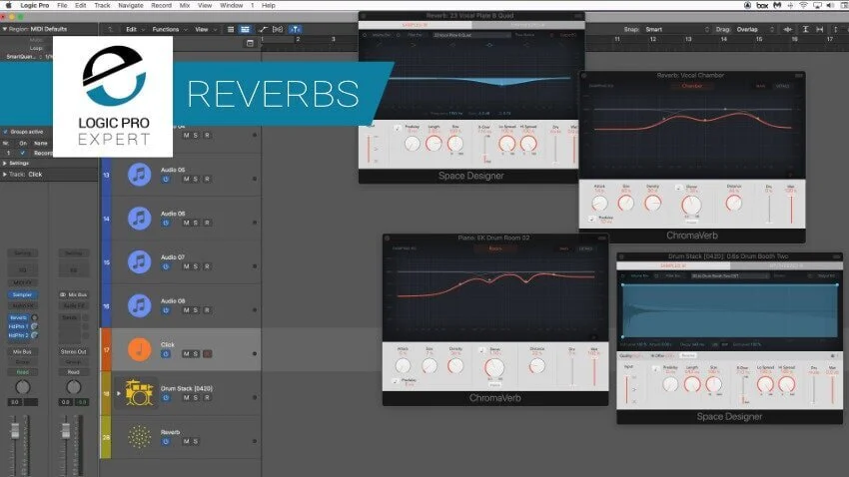Click the horizontal auto zoom icon
Viewport: 849px width, 477px height.
coord(820,29)
